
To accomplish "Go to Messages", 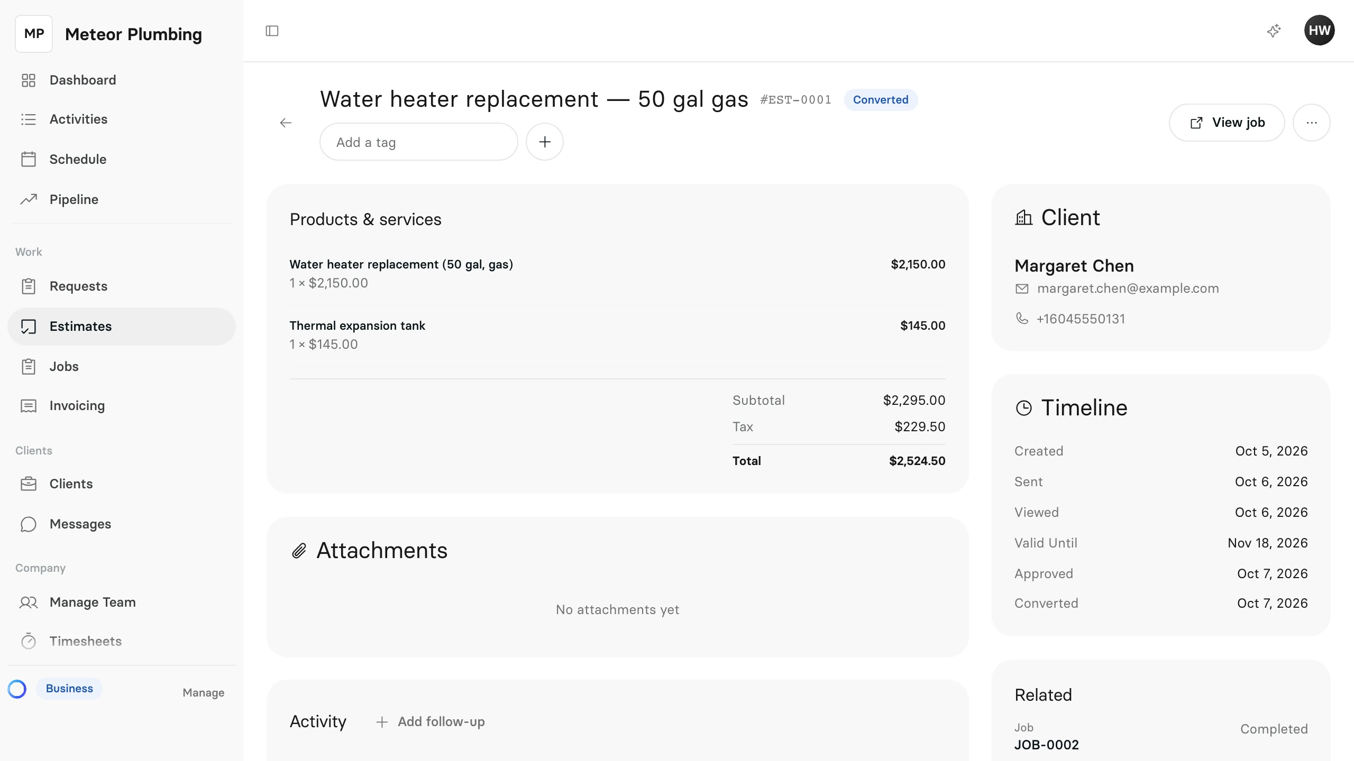I will 122,524.
